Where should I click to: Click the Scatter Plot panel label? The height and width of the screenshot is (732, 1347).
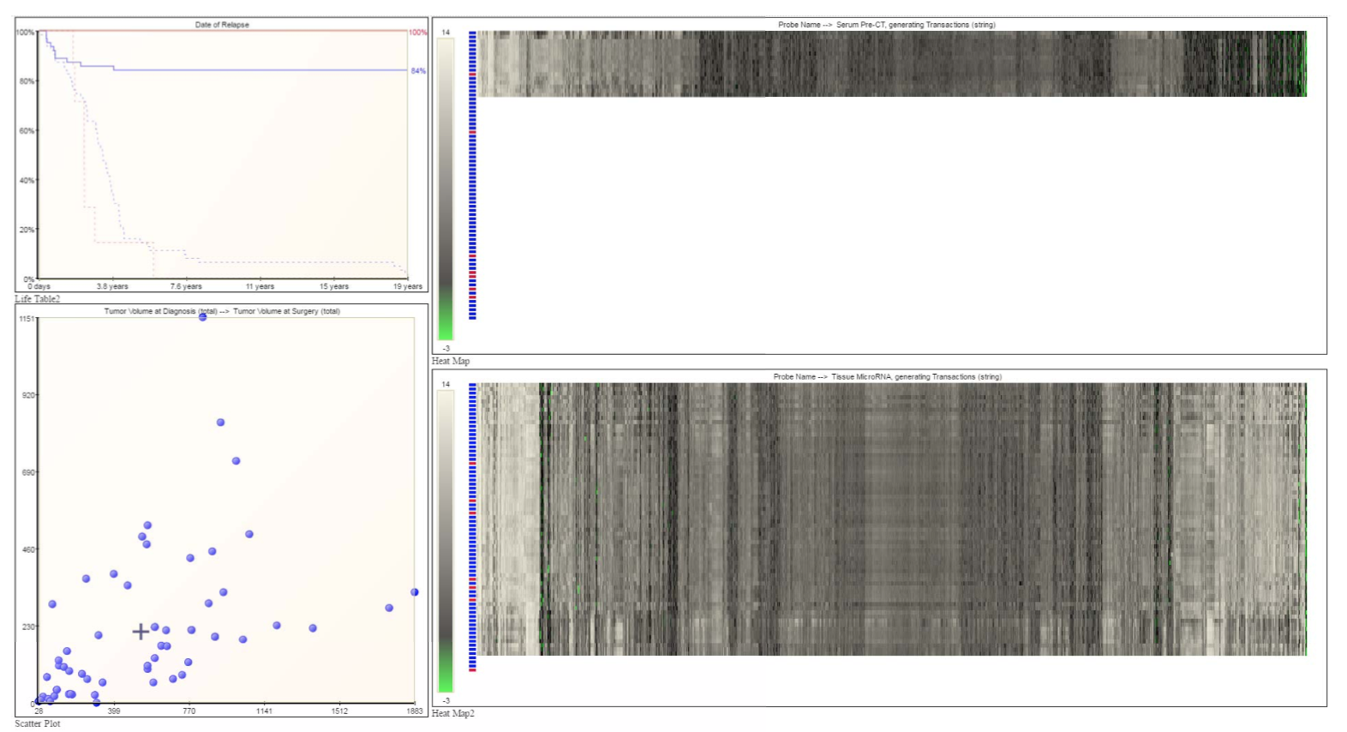pos(38,723)
